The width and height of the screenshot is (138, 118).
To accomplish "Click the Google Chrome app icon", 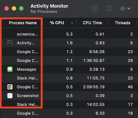I will 10,87.
